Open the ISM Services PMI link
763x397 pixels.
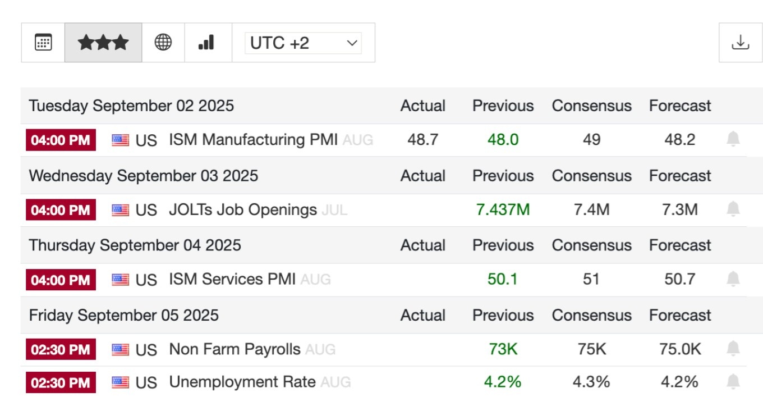click(x=232, y=279)
